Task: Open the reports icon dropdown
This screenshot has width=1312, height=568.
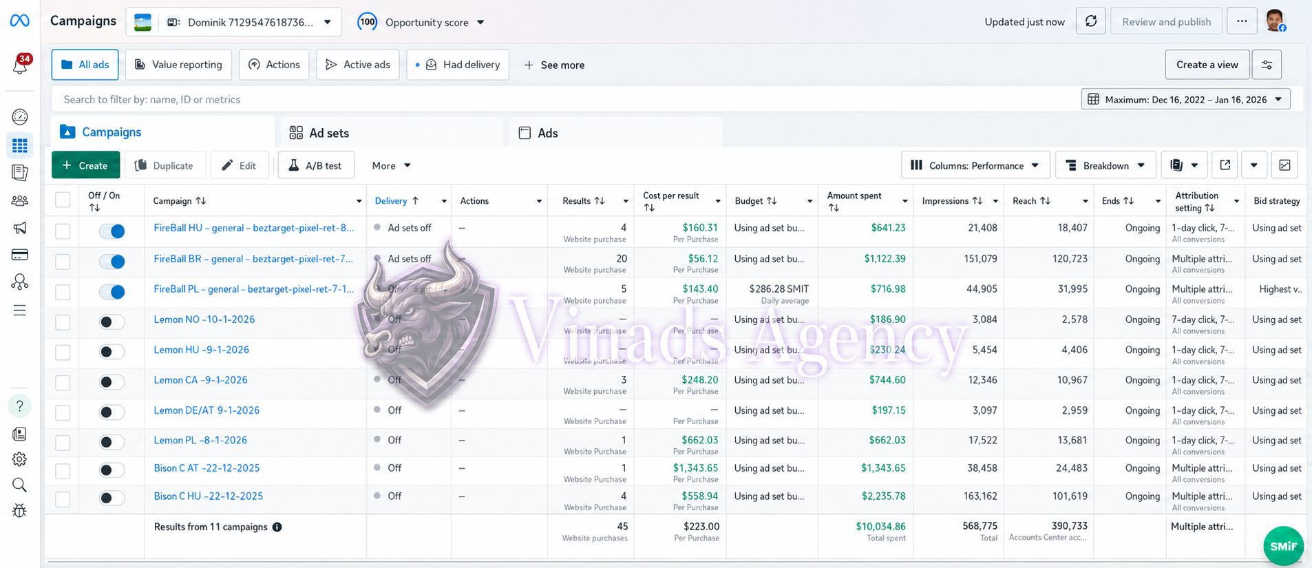Action: 1184,165
